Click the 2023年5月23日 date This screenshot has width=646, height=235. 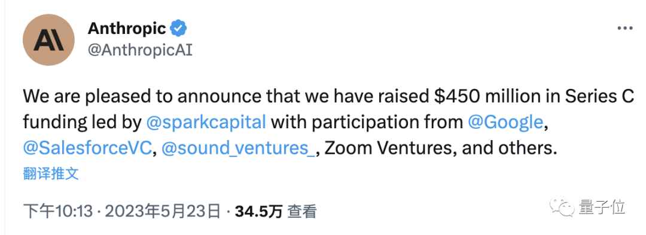(163, 212)
